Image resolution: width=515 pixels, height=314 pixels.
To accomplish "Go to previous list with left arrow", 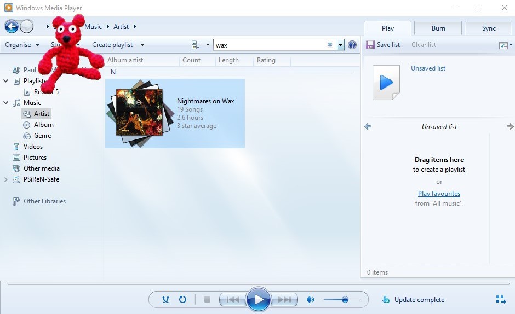I will 368,127.
